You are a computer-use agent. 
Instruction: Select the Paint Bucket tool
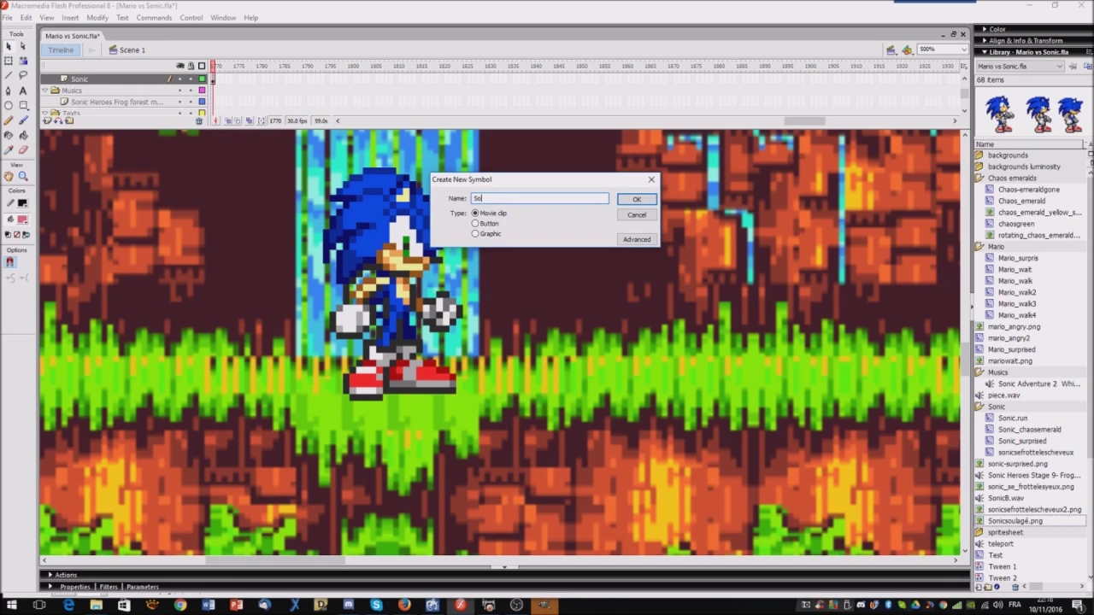click(23, 135)
